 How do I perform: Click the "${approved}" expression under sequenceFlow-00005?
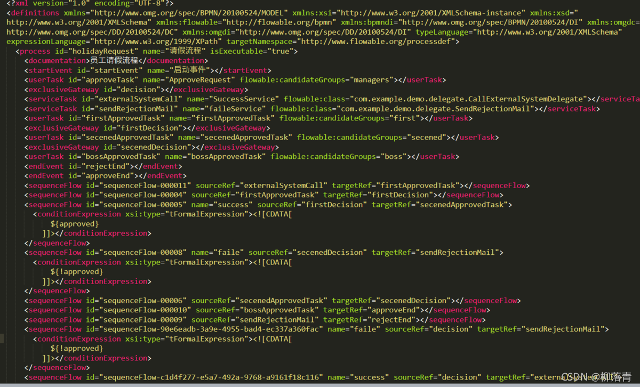[75, 224]
